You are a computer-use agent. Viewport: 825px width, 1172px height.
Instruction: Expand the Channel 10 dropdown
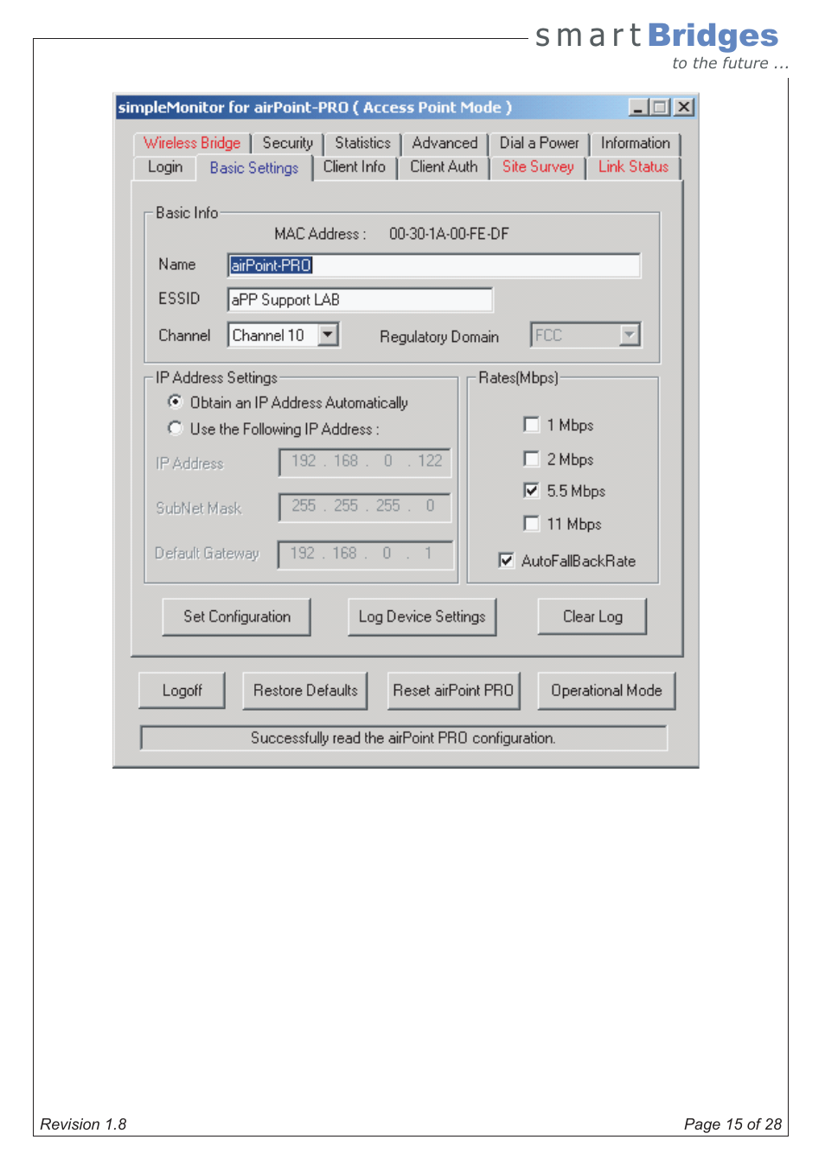(x=329, y=335)
